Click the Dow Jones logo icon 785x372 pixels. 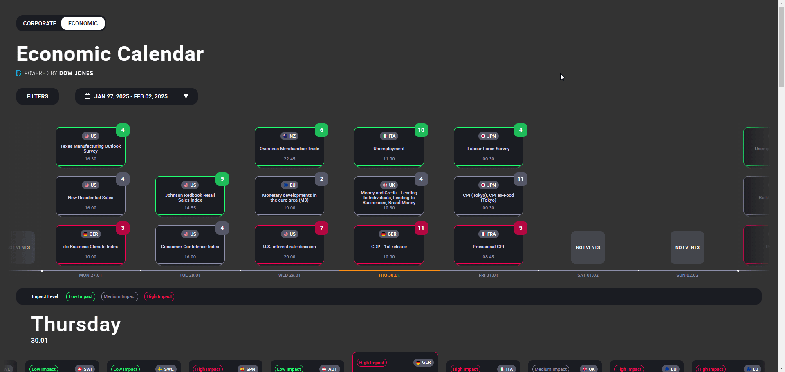(19, 73)
